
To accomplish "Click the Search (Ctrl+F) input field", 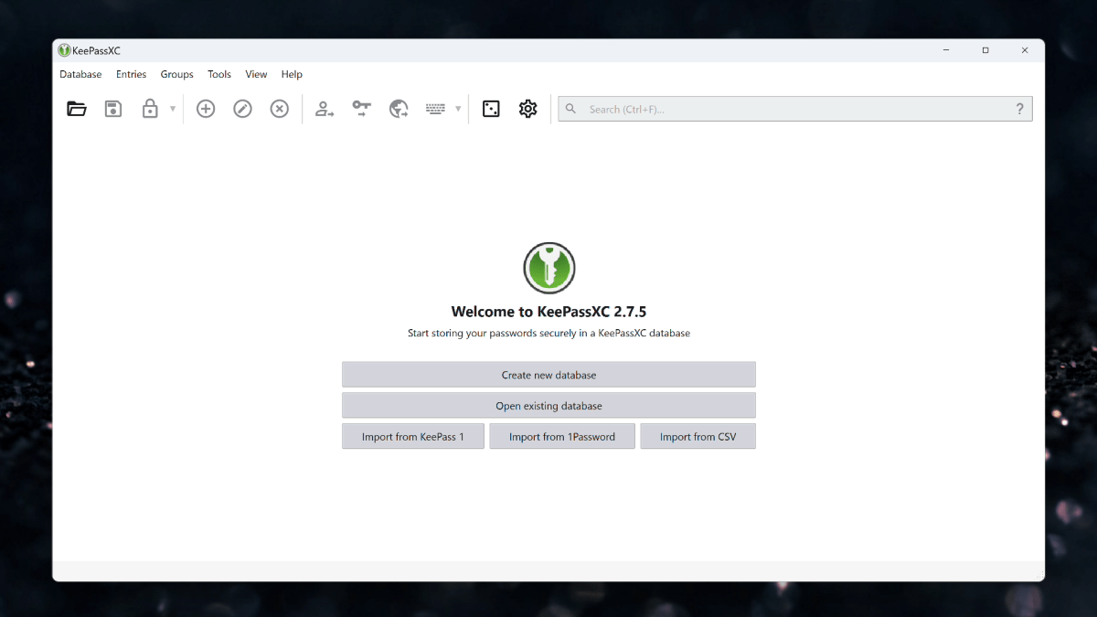I will (795, 109).
